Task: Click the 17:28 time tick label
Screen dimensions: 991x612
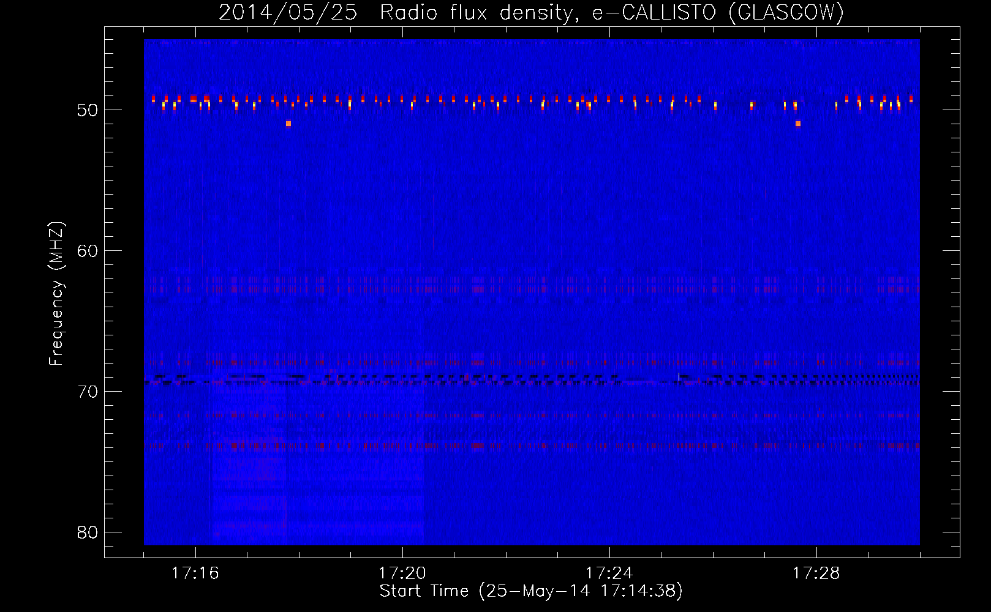Action: (816, 573)
